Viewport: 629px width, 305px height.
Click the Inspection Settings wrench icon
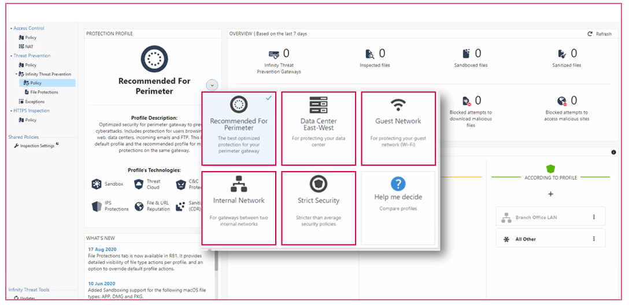point(16,146)
